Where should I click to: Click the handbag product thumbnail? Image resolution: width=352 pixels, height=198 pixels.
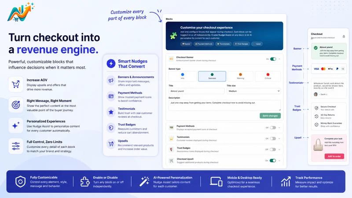click(x=318, y=145)
